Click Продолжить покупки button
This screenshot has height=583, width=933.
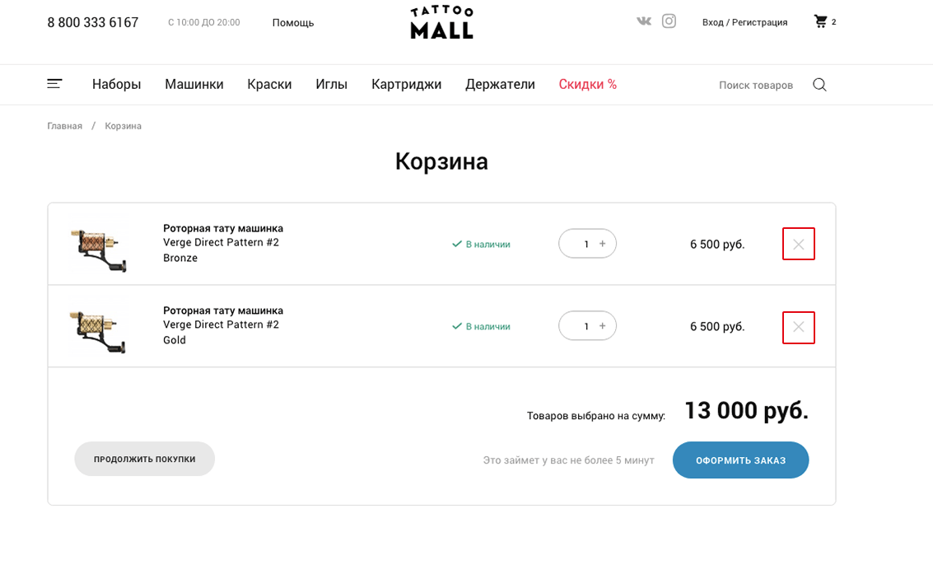144,459
